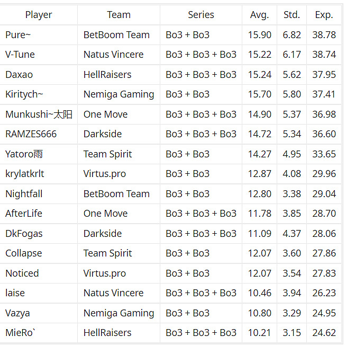This screenshot has height=345, width=346.
Task: Click Team Spirit in Yatoro row
Action: pos(107,154)
